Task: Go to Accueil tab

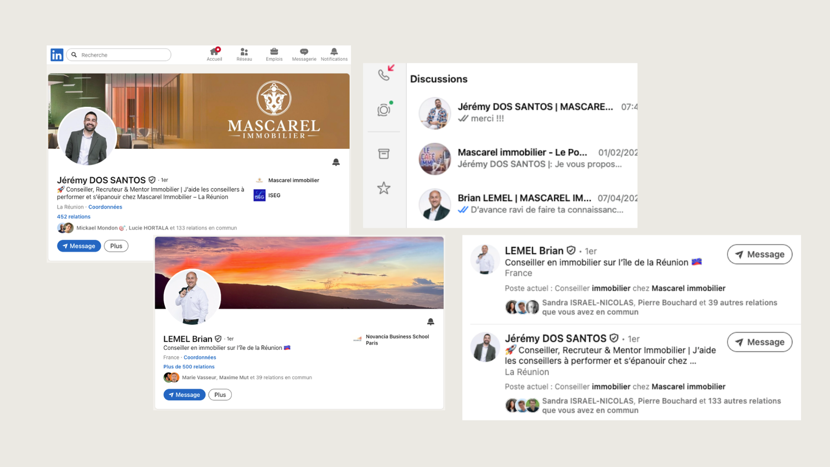Action: [214, 54]
